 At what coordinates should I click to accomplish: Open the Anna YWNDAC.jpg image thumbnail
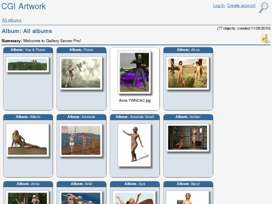pyautogui.click(x=134, y=72)
